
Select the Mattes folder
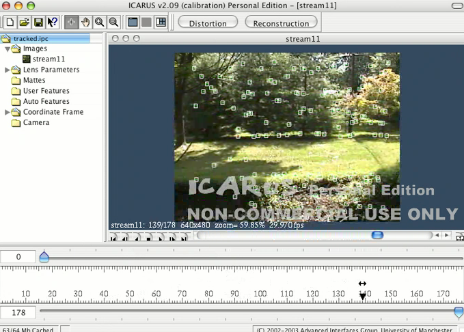(34, 80)
